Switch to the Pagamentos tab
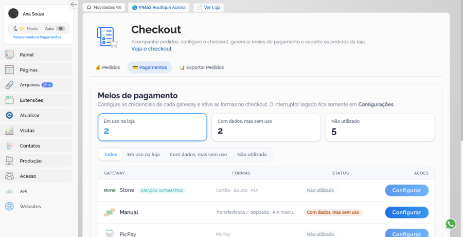463x237 pixels. click(150, 67)
